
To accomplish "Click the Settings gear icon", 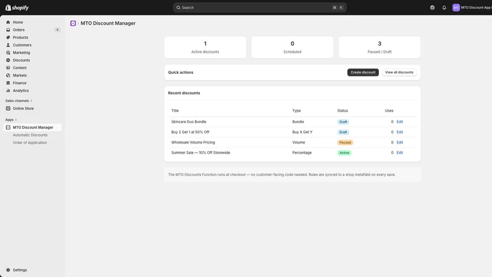I will pos(8,270).
